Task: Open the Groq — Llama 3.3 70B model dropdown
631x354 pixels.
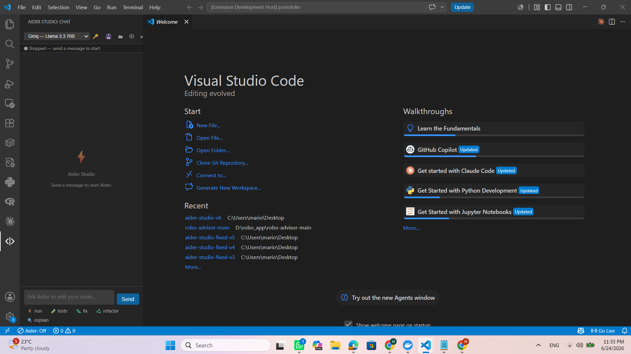Action: (x=57, y=36)
